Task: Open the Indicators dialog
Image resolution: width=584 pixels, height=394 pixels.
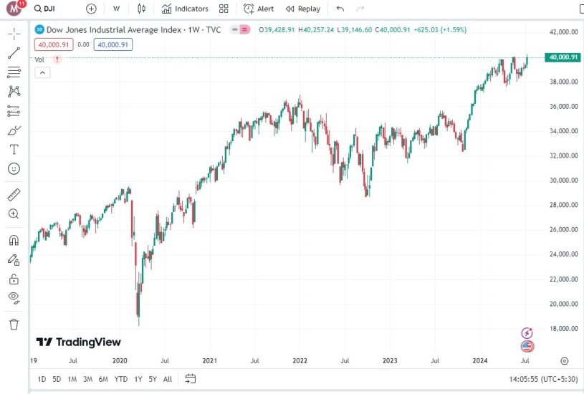Action: [x=185, y=9]
